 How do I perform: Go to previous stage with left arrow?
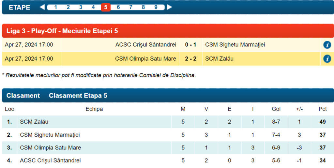coord(42,7)
